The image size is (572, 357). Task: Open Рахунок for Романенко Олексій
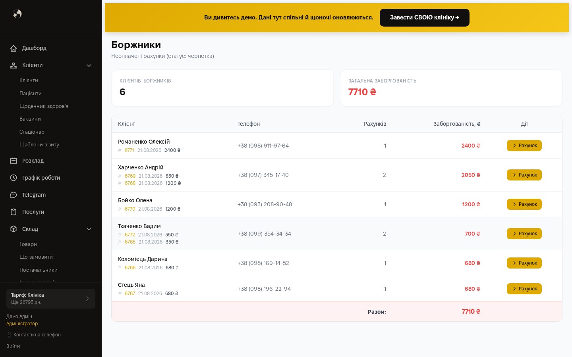tap(524, 146)
